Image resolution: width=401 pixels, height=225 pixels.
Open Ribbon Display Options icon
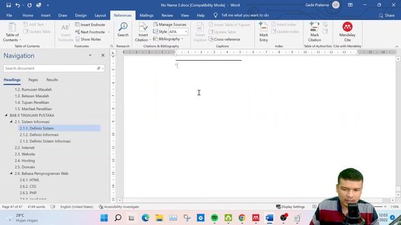pyautogui.click(x=350, y=5)
